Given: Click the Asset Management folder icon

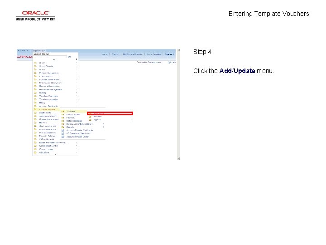Looking at the screenshot, I should click(x=35, y=116).
